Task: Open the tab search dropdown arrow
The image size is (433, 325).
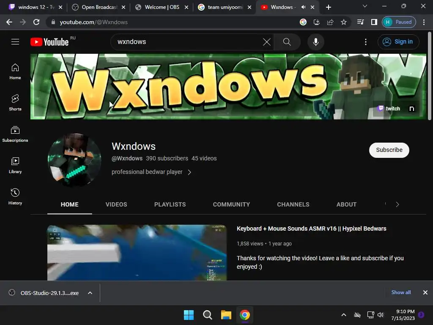Action: pos(365,6)
